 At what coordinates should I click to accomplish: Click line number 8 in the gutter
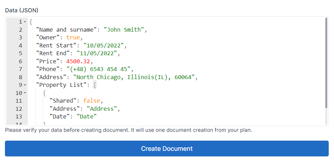tap(20, 77)
